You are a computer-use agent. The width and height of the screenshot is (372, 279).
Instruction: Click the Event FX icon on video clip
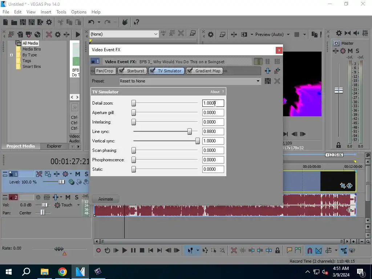349,186
